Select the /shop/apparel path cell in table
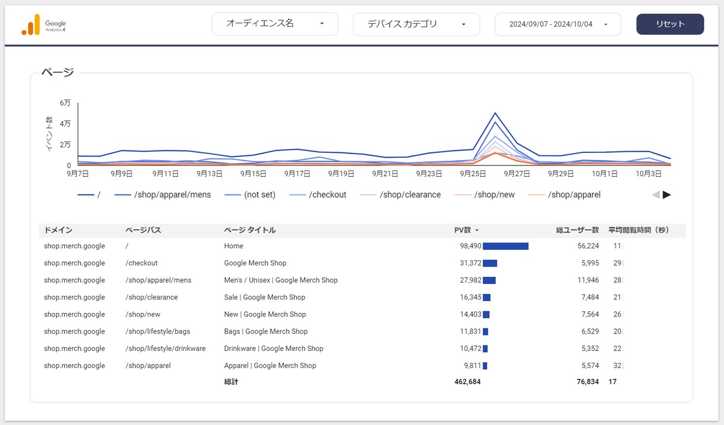Screen dimensions: 724x425 click(x=148, y=366)
